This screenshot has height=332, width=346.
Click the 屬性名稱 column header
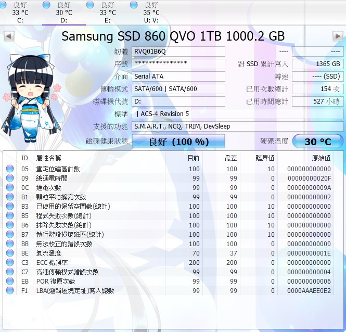[x=99, y=158]
